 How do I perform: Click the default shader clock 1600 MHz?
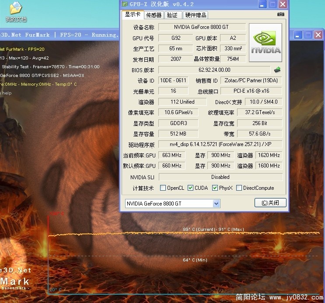[269, 166]
